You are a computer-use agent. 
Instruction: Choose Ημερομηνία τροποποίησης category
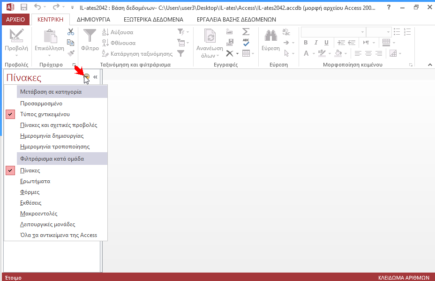[x=56, y=147]
